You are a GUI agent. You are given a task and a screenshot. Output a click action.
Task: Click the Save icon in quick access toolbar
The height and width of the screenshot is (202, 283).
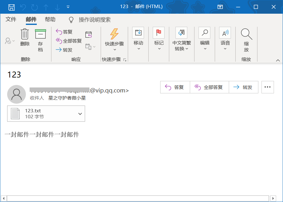point(12,6)
